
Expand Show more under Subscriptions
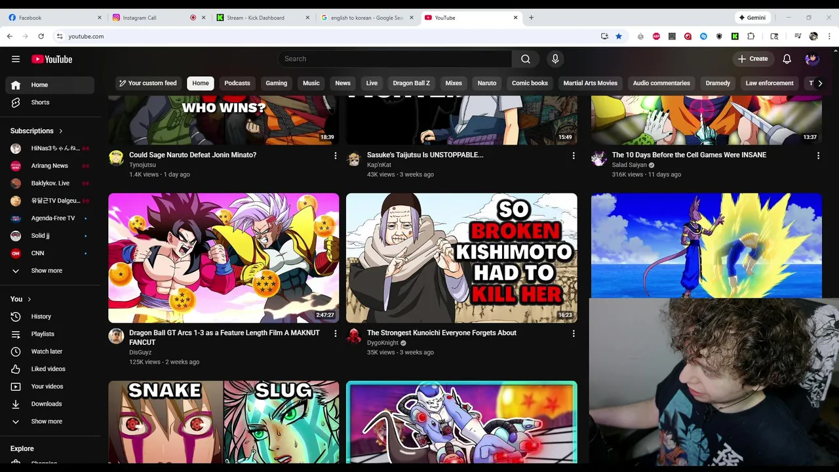click(50, 271)
